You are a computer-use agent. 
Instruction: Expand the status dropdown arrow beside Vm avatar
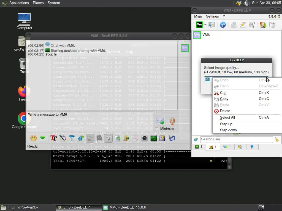pyautogui.click(x=205, y=25)
